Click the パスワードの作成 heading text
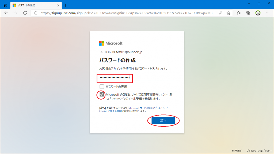 117,60
